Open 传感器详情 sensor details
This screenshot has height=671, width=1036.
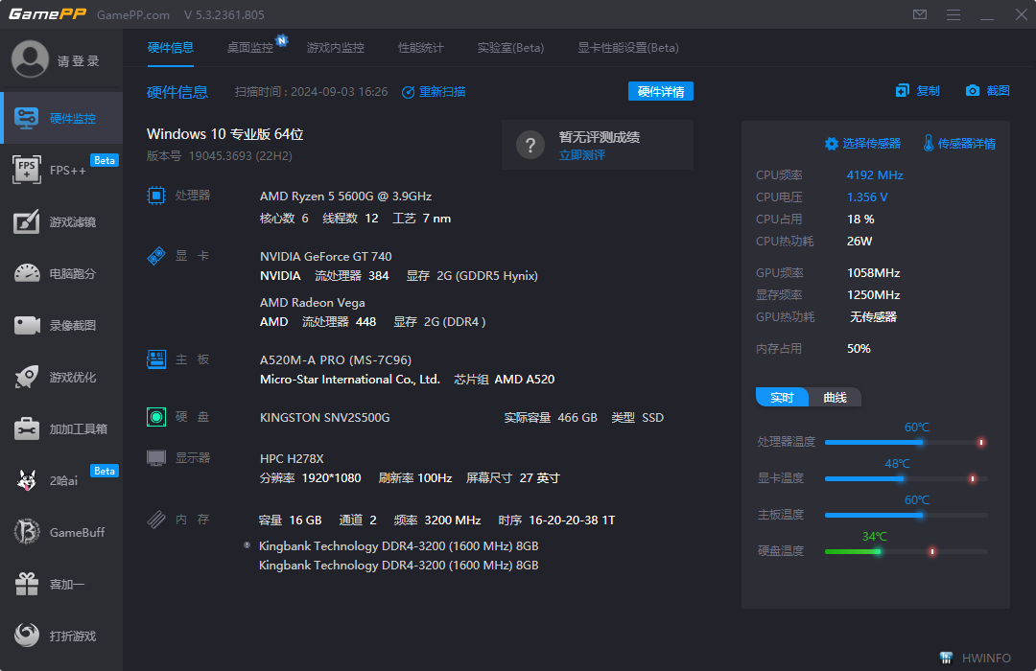click(x=961, y=143)
